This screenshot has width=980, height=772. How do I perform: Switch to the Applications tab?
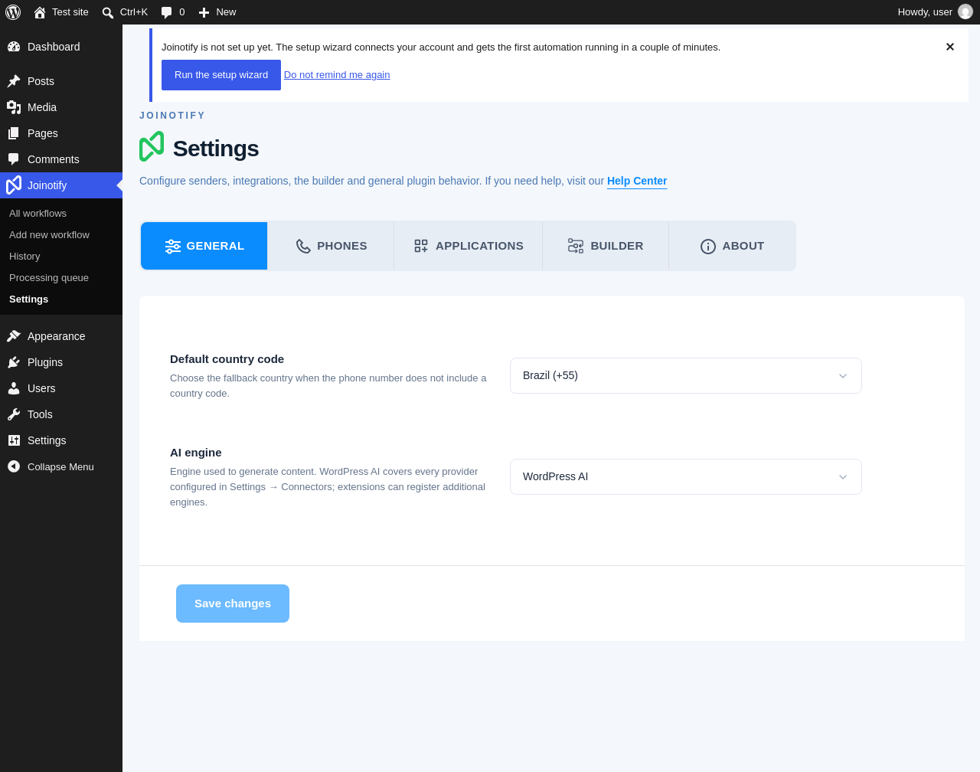(469, 246)
